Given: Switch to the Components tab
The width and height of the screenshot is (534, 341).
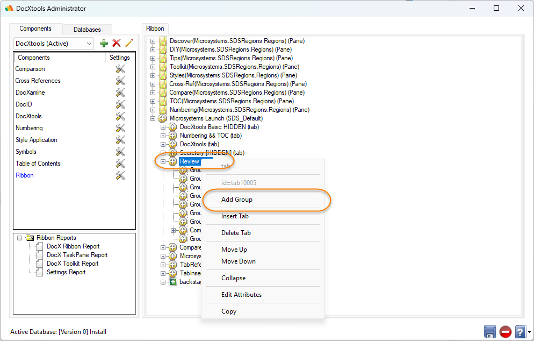Looking at the screenshot, I should [x=35, y=29].
